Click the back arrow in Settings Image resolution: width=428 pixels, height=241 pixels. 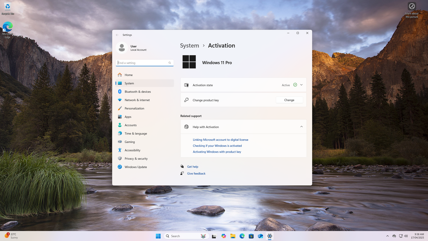(117, 35)
